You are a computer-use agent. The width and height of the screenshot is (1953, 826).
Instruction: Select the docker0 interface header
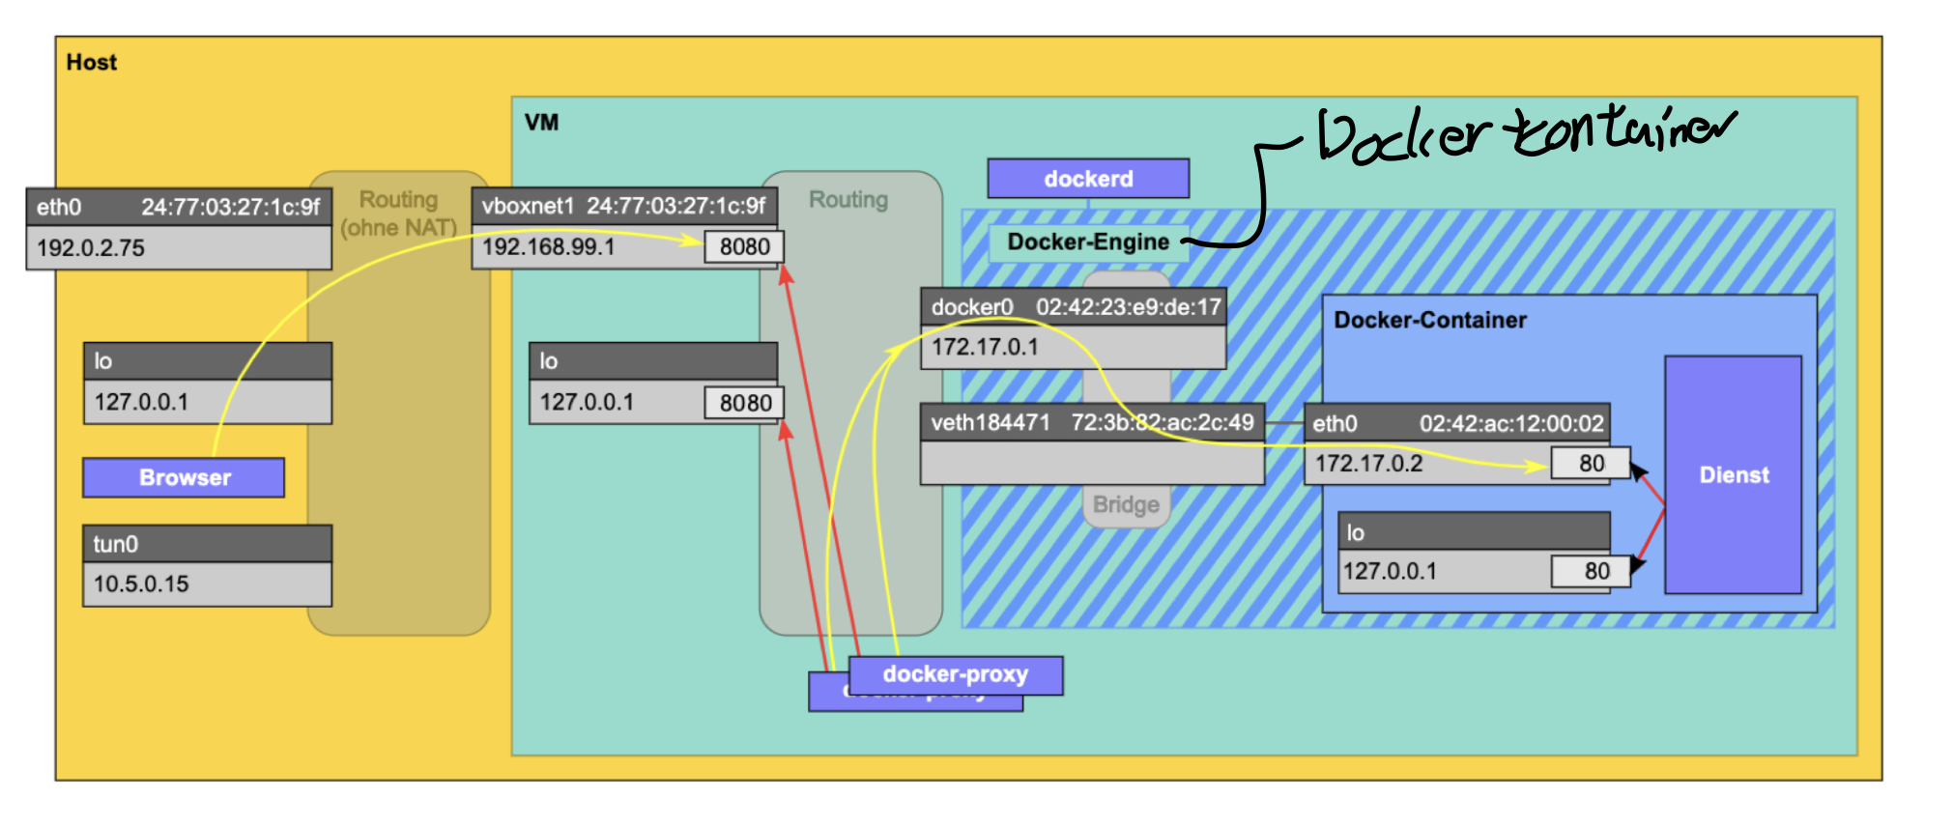pyautogui.click(x=1074, y=307)
